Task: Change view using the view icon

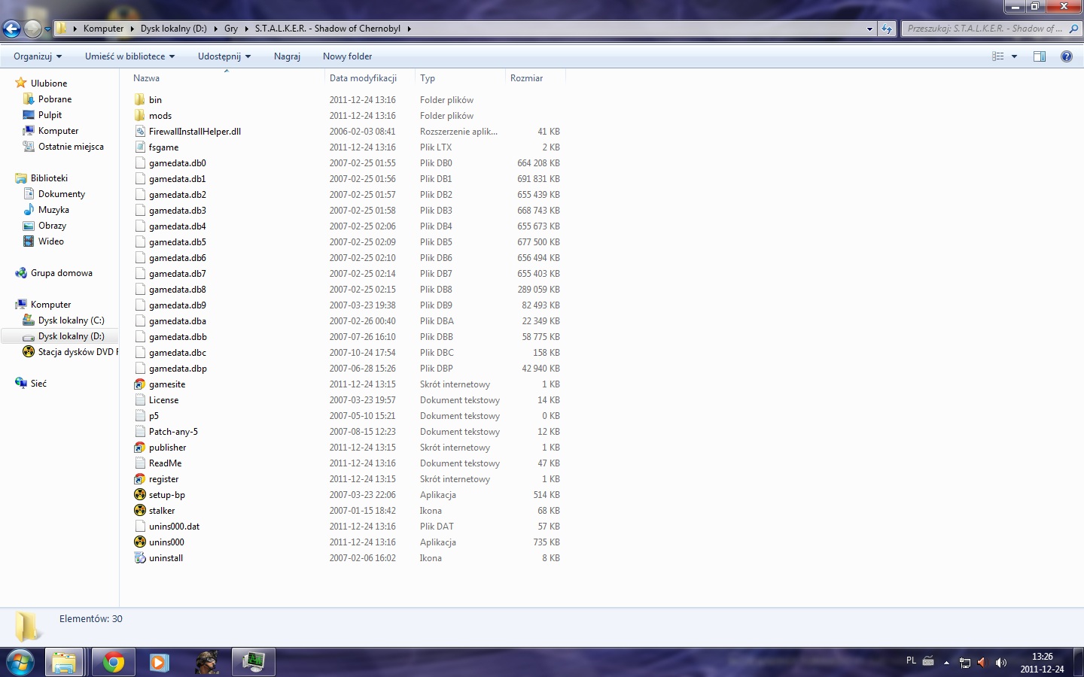Action: pos(998,56)
